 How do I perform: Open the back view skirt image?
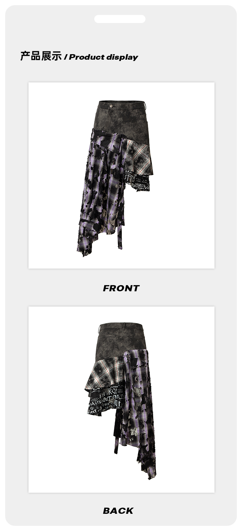pyautogui.click(x=121, y=400)
